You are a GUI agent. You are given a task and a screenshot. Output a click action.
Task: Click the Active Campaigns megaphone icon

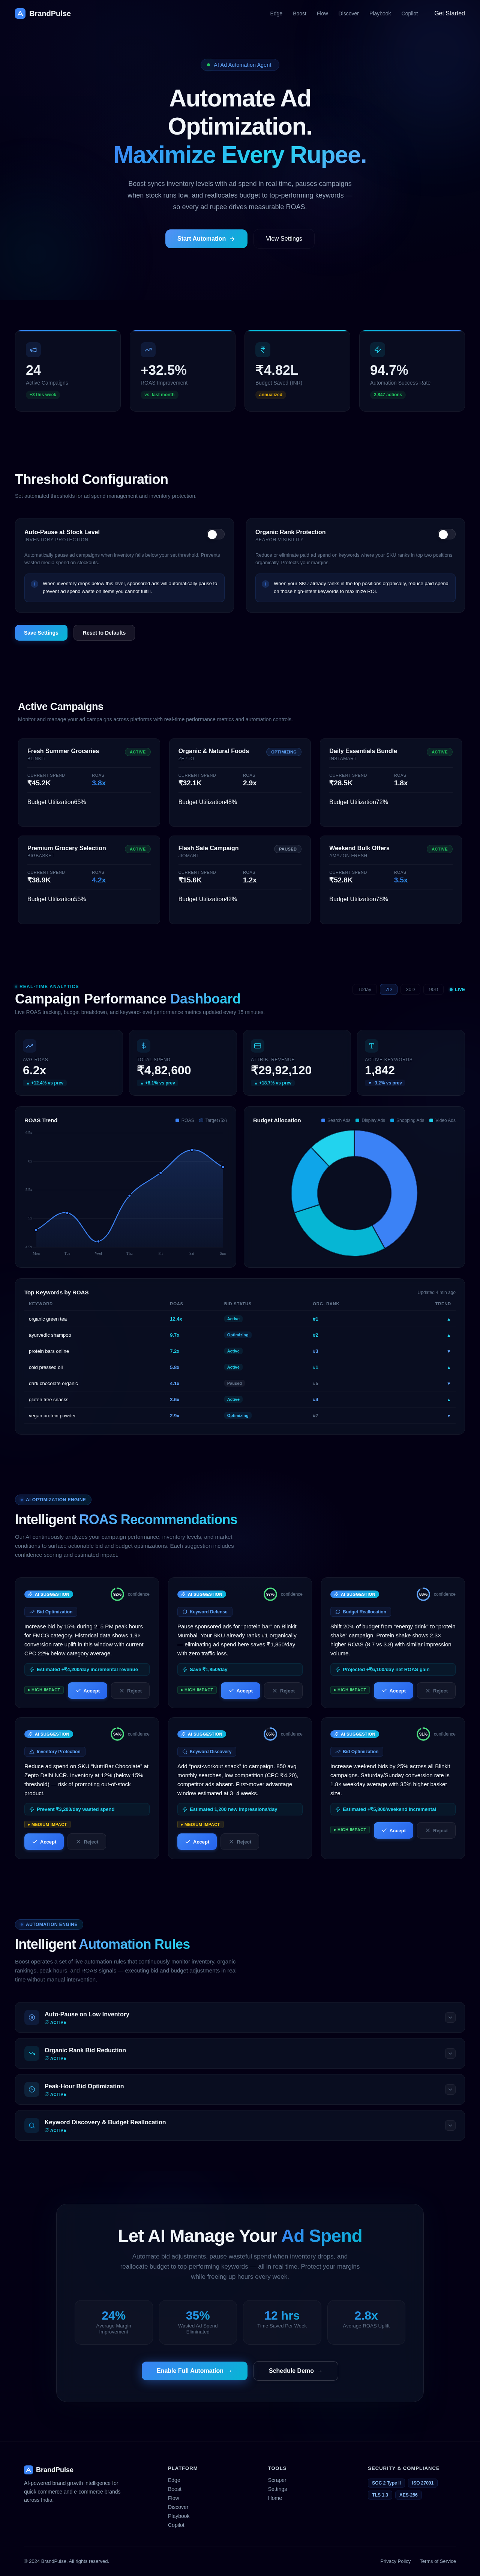tap(33, 350)
